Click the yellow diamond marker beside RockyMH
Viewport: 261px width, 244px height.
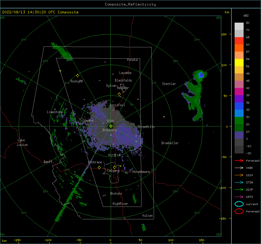pos(77,76)
